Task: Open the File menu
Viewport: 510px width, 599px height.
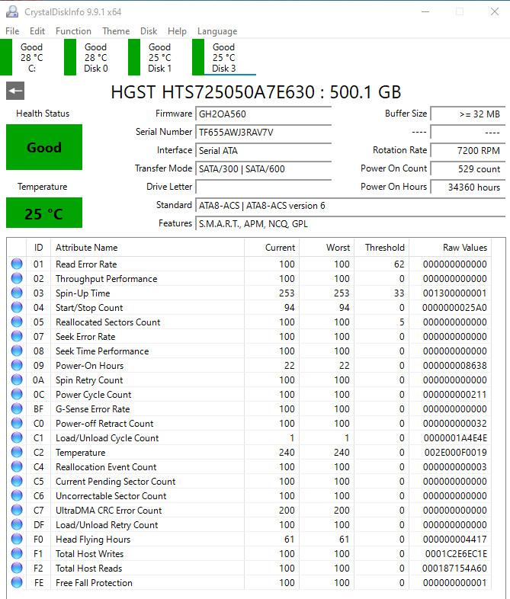Action: point(12,31)
